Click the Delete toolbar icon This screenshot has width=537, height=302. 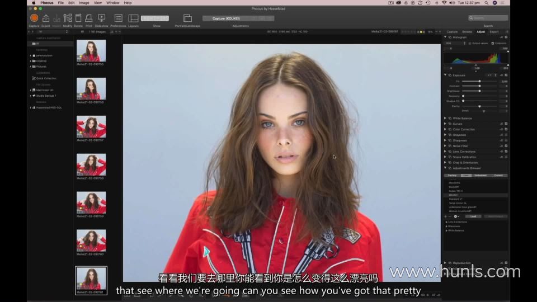[78, 18]
